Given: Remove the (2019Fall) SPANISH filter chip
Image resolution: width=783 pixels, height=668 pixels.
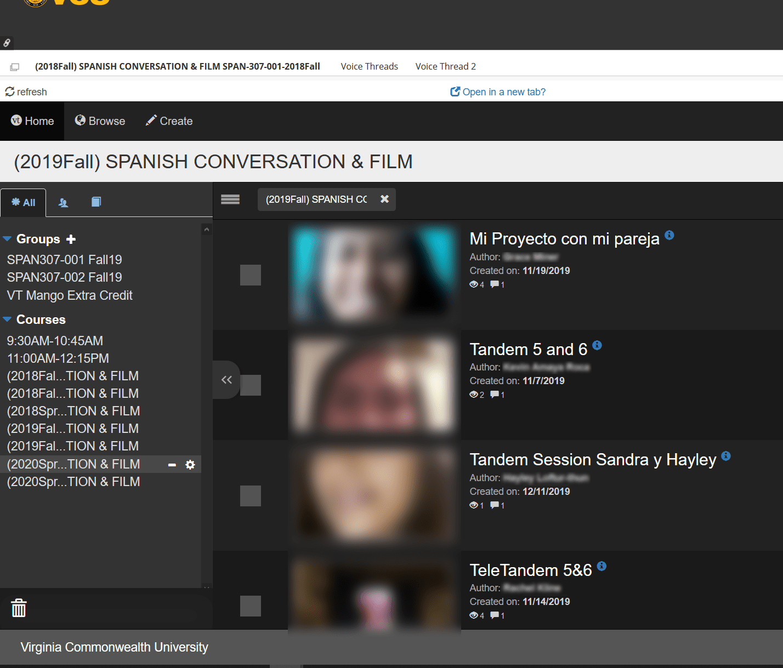Looking at the screenshot, I should click(385, 199).
